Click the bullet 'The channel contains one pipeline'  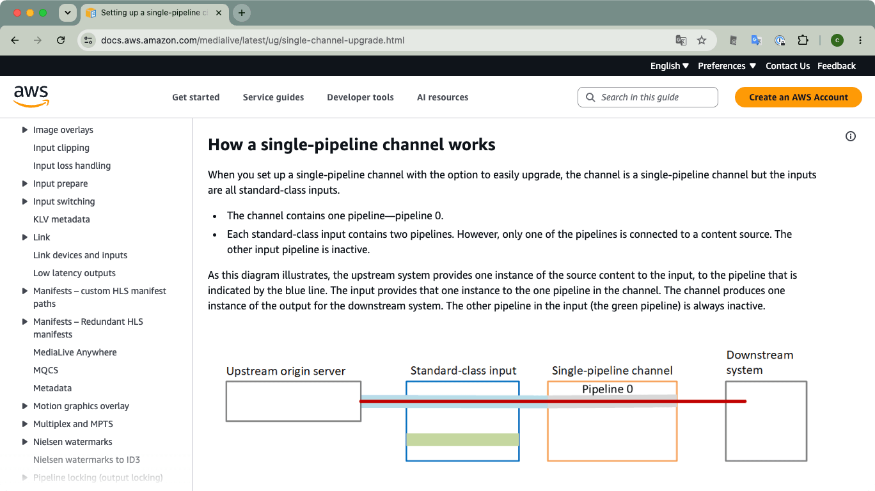tap(335, 215)
